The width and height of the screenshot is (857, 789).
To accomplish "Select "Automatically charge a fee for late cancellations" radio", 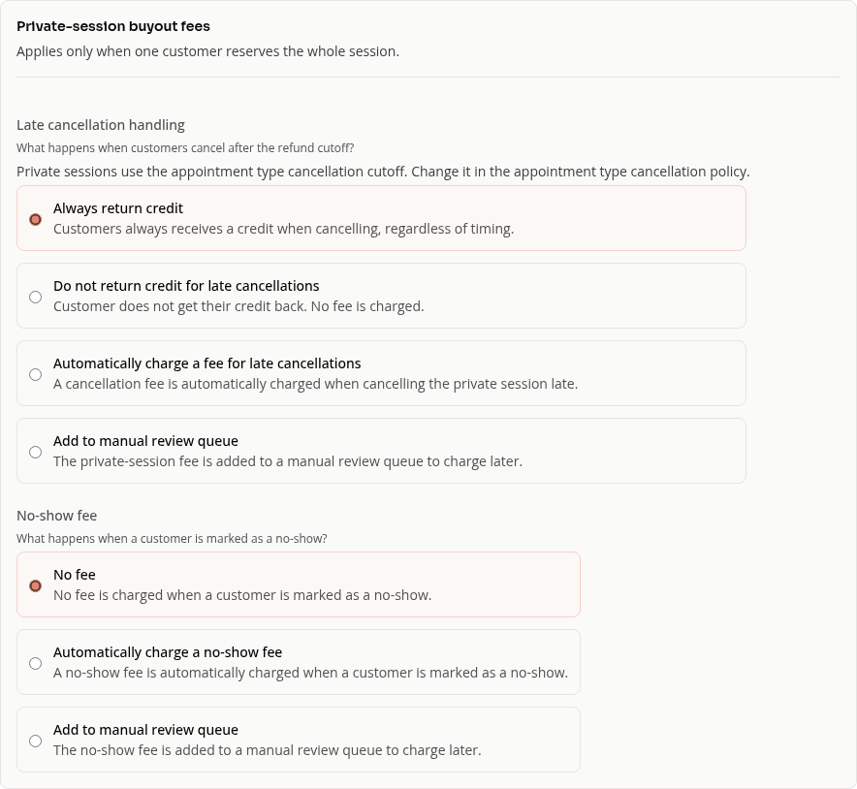I will (x=36, y=374).
